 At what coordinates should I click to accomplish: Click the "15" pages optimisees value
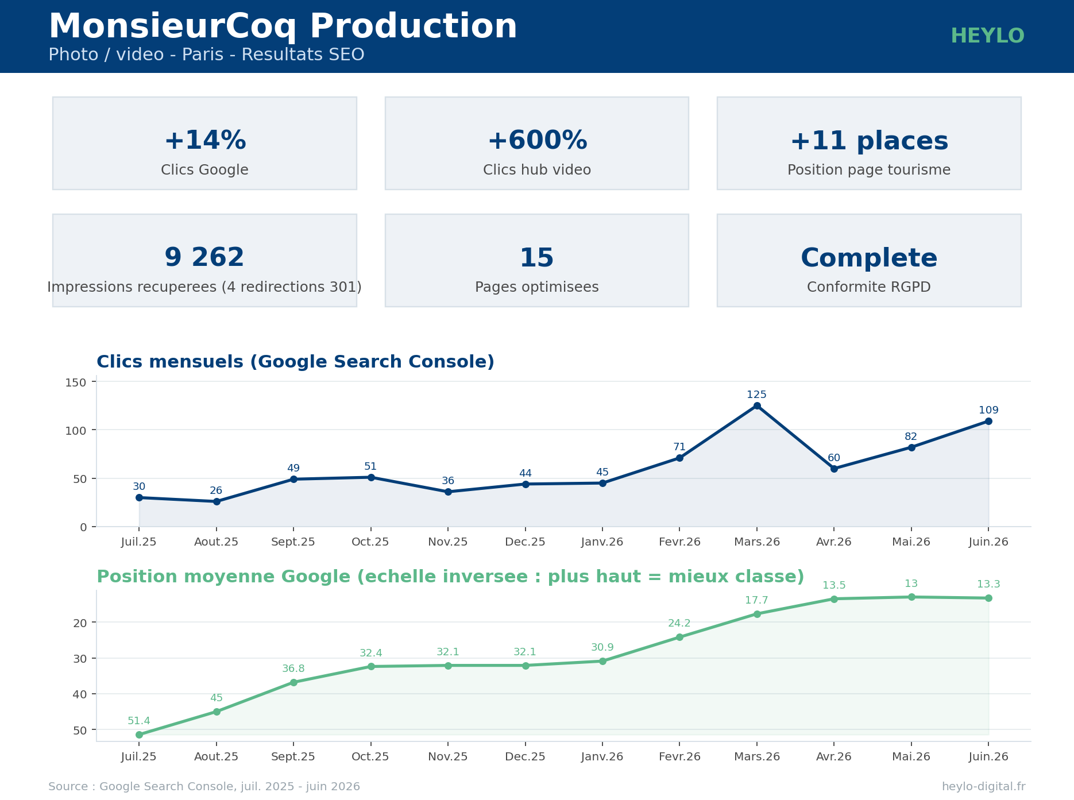click(x=536, y=258)
